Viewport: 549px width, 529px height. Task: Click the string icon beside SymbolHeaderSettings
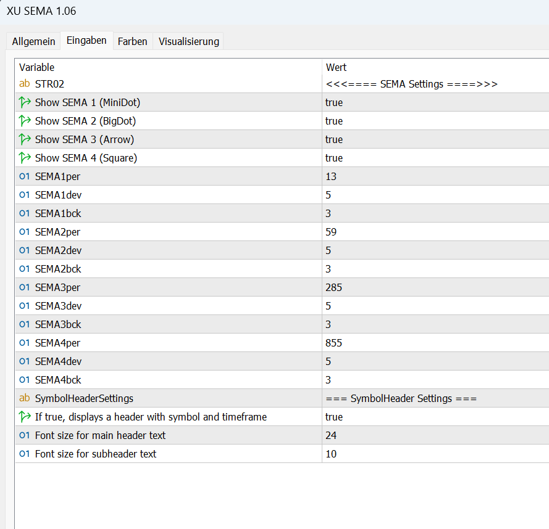click(25, 398)
